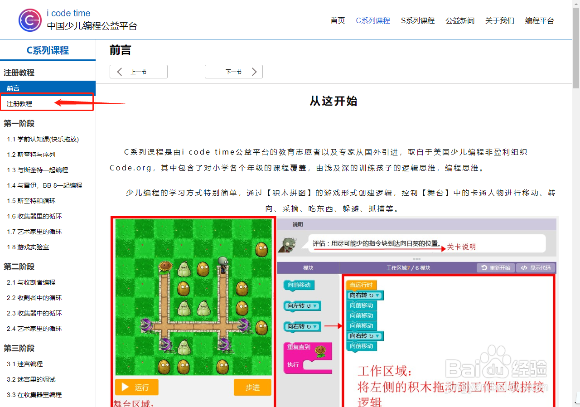
Task: Open lesson 1.3 与斯奎特一起编程
Action: pyautogui.click(x=37, y=170)
